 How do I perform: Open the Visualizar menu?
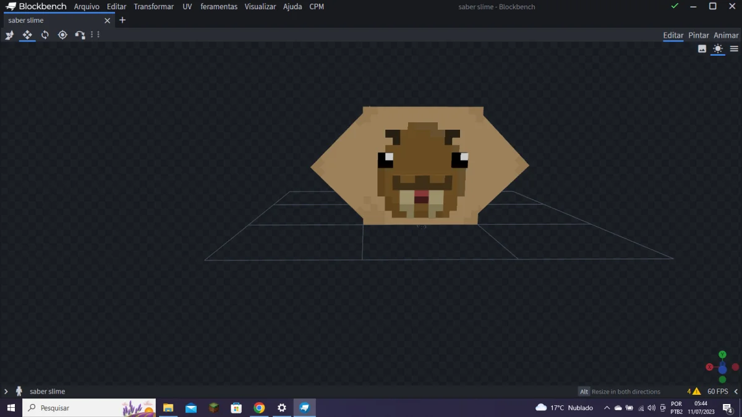(x=260, y=7)
